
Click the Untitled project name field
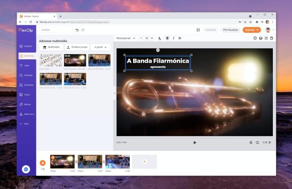point(56,30)
